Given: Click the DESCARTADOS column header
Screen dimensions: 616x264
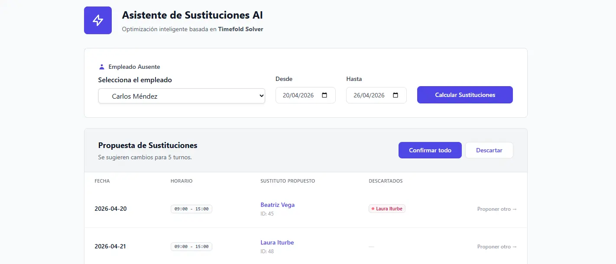Looking at the screenshot, I should [x=386, y=181].
